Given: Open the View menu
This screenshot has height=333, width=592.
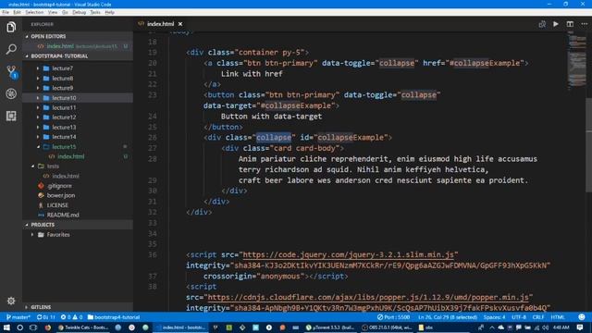Looking at the screenshot, I should point(53,12).
